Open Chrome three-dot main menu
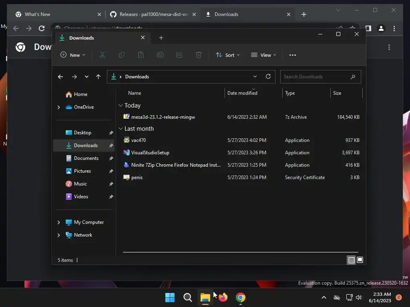410x307 pixels. click(x=394, y=28)
